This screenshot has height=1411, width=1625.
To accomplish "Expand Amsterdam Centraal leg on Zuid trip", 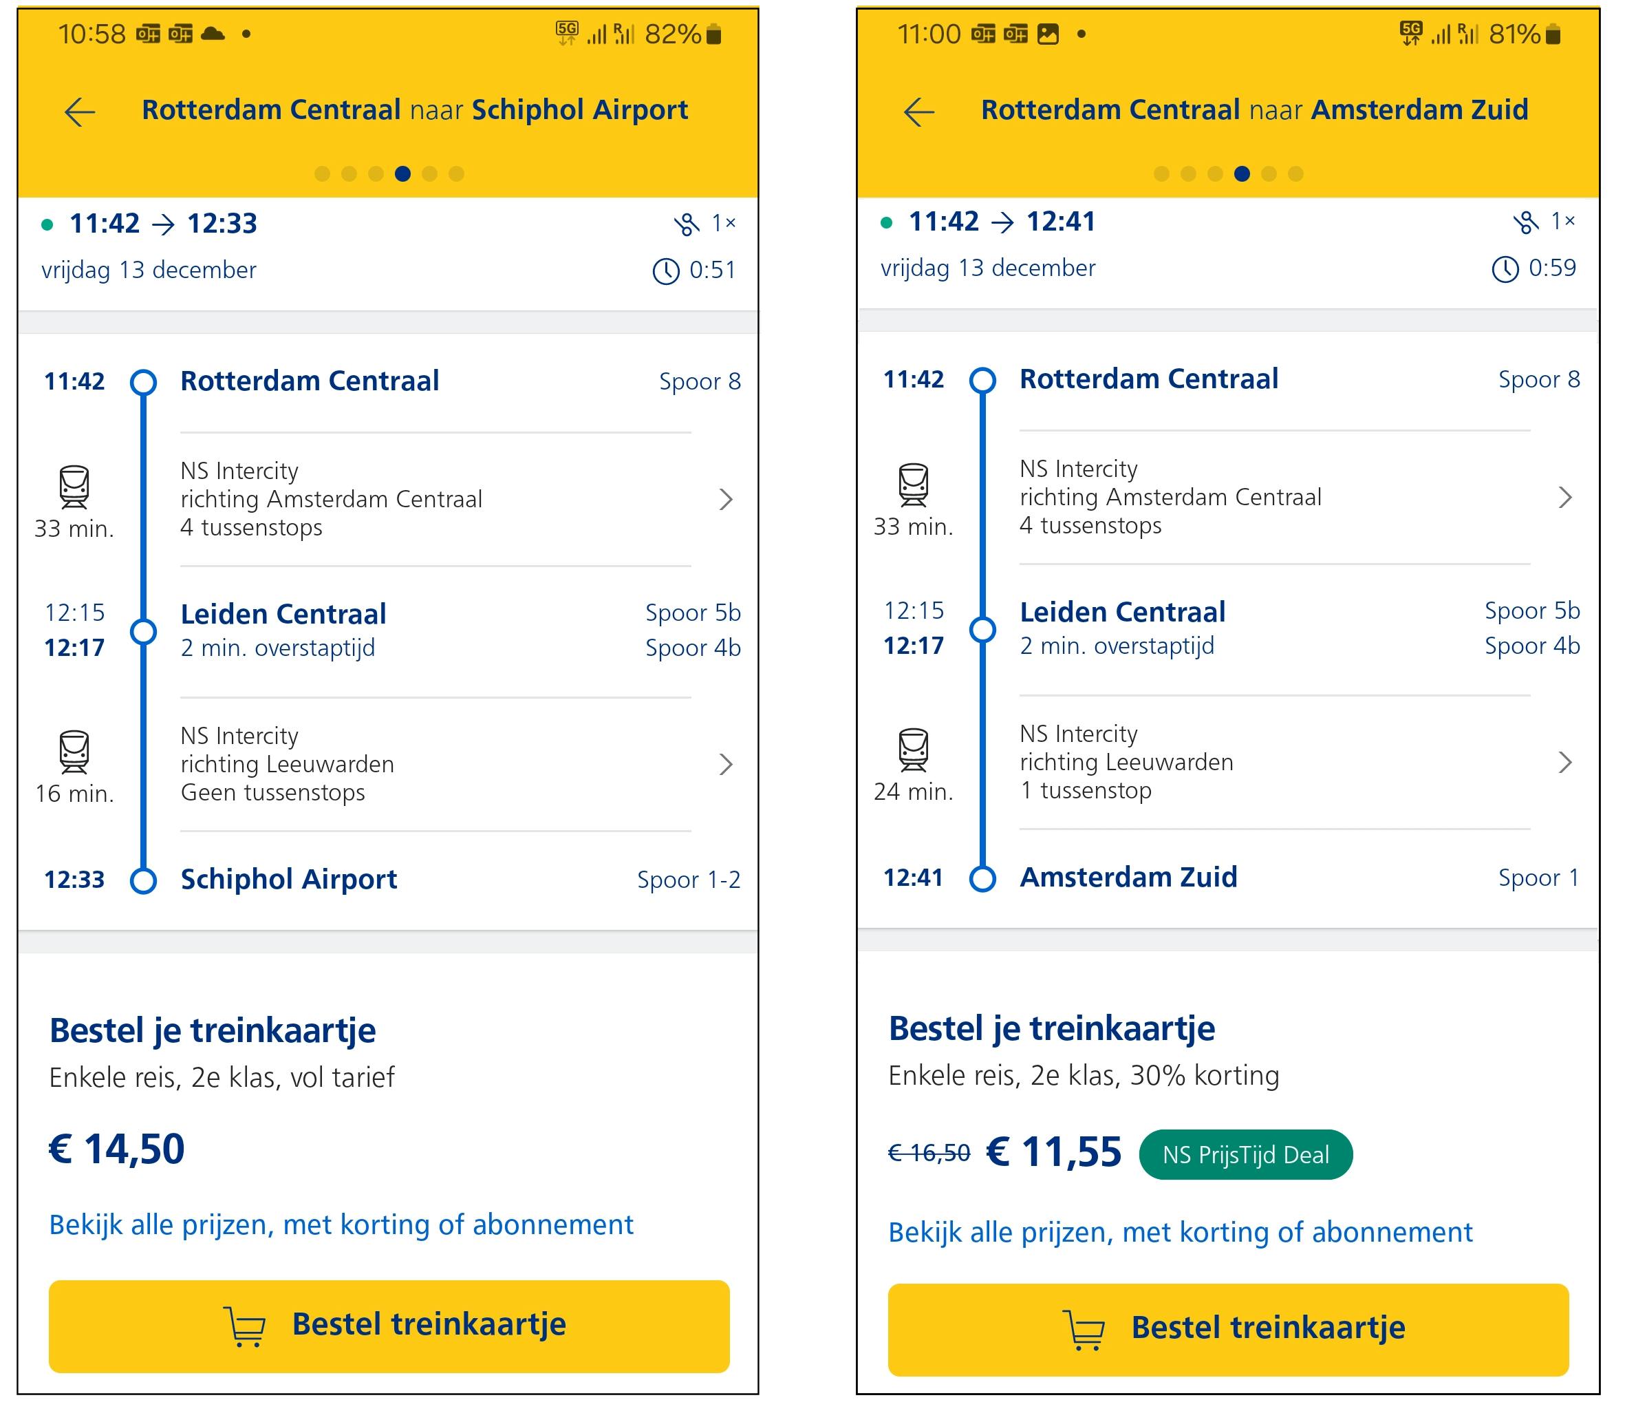I will coord(1564,498).
